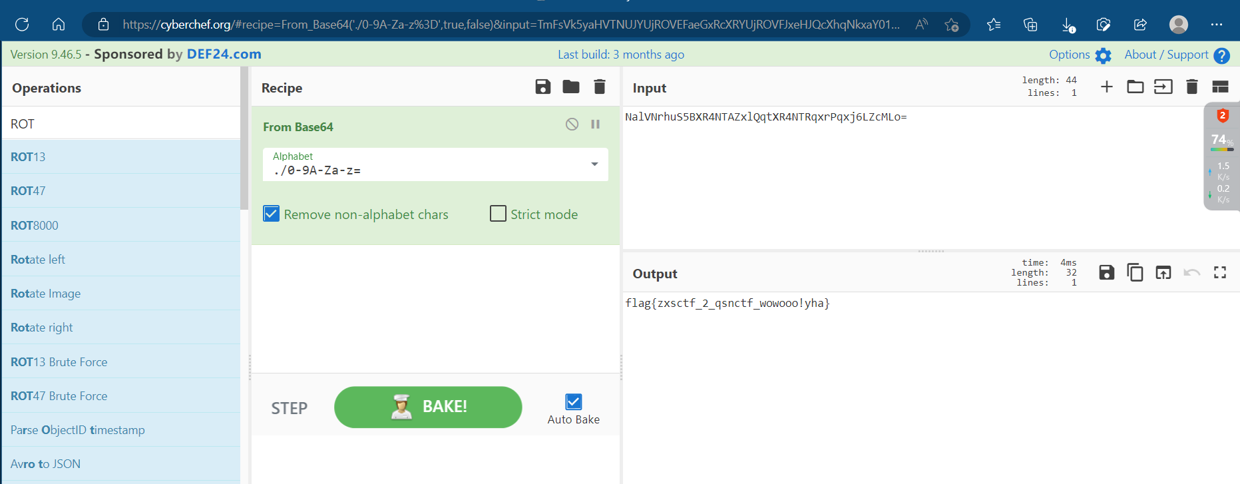Disable the From Base64 operation
This screenshot has height=484, width=1240.
coord(572,124)
